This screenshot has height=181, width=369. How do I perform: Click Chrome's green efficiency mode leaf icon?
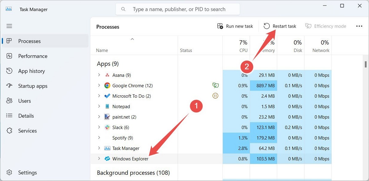click(215, 85)
